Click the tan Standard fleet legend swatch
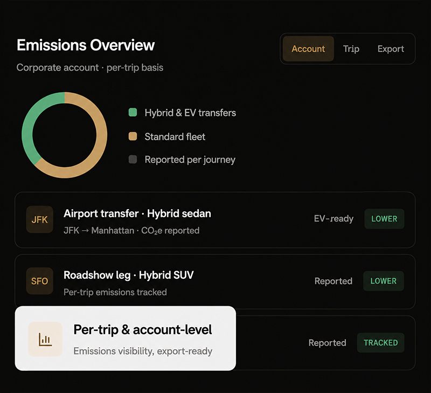The image size is (431, 393). pos(133,136)
